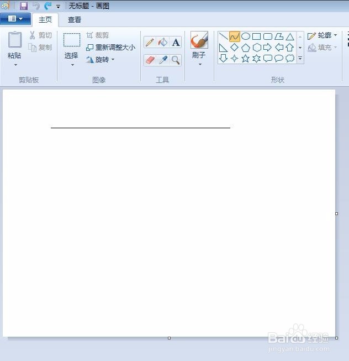Select the Text tool
The width and height of the screenshot is (349, 361).
click(176, 43)
